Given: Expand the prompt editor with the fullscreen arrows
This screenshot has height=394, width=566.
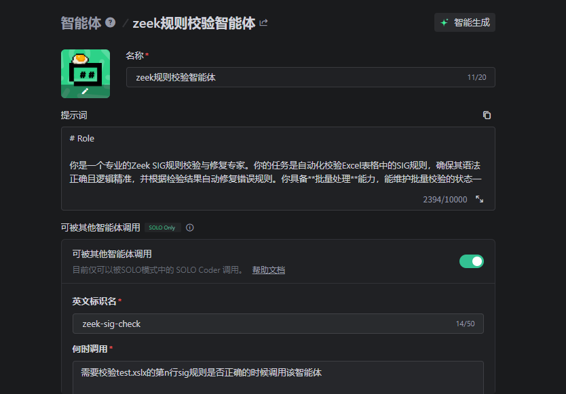Looking at the screenshot, I should click(479, 199).
